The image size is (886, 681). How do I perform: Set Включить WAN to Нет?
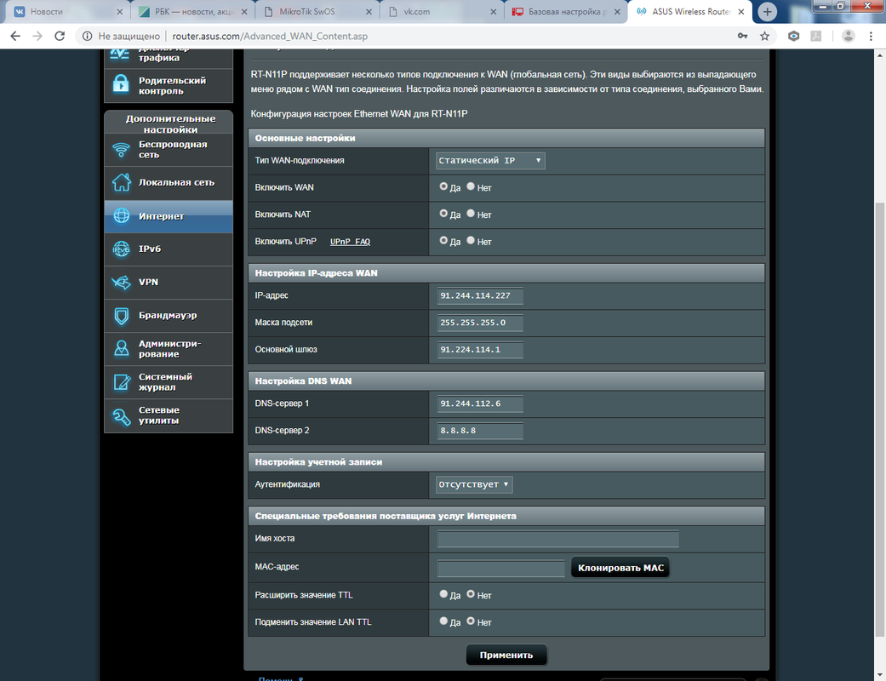[x=471, y=186]
